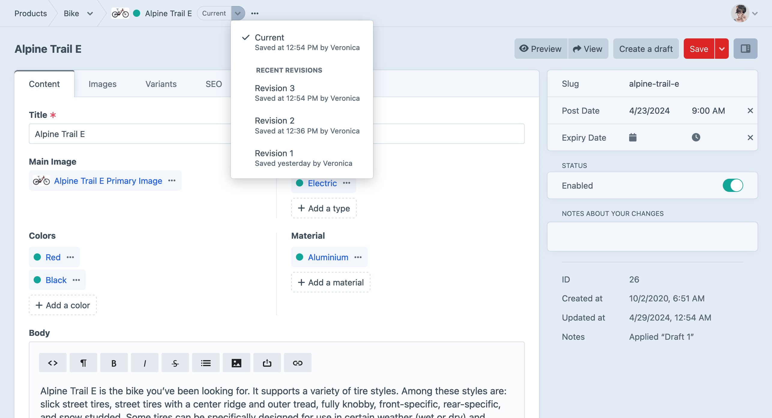Disable the Enabled status switch
Screen dimensions: 772x418
click(732, 185)
